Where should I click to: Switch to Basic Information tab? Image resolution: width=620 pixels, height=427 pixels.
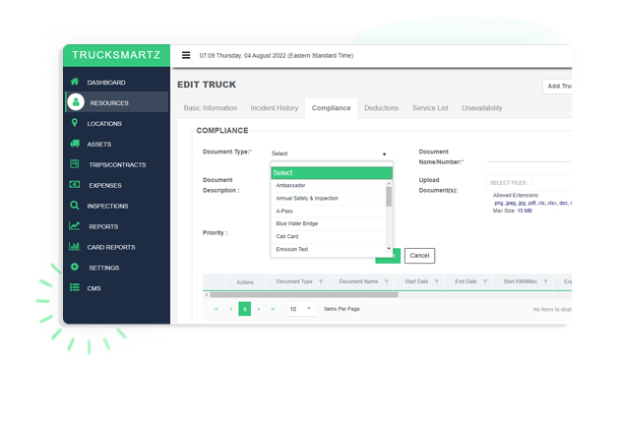pyautogui.click(x=211, y=108)
